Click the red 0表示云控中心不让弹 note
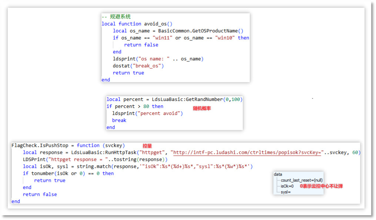376x220 pixels. point(321,186)
